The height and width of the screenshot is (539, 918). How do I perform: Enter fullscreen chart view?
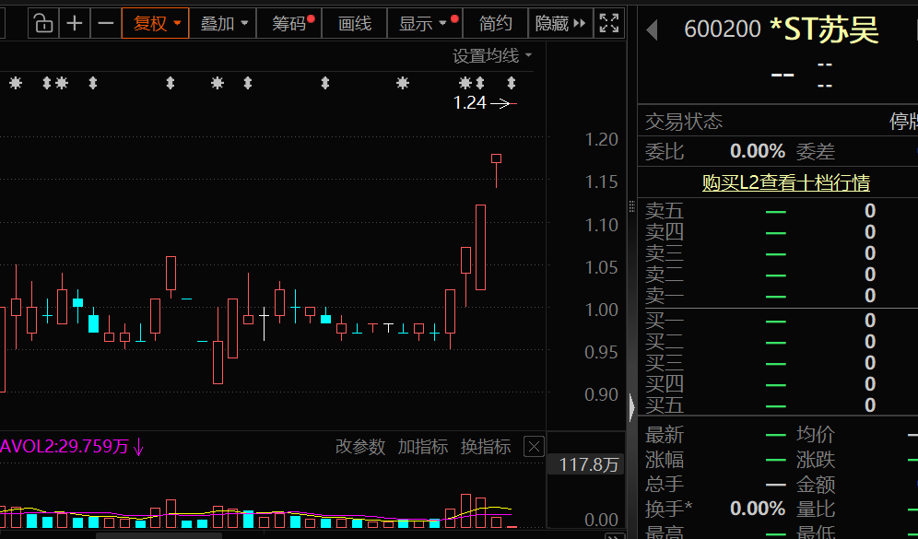608,23
